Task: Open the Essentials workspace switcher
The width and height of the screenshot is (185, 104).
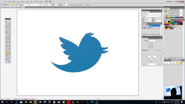Action: (x=170, y=2)
